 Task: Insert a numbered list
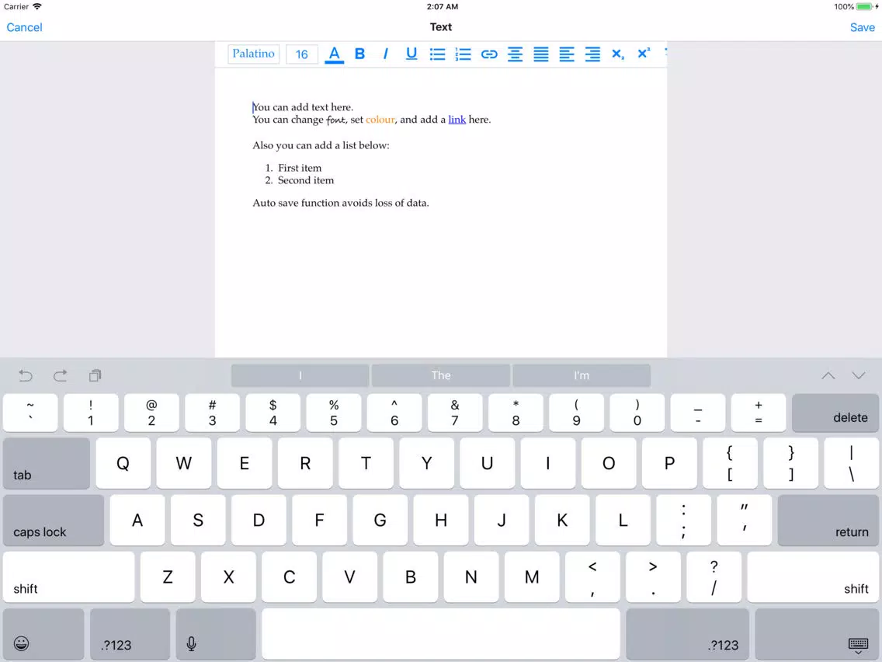click(x=463, y=54)
